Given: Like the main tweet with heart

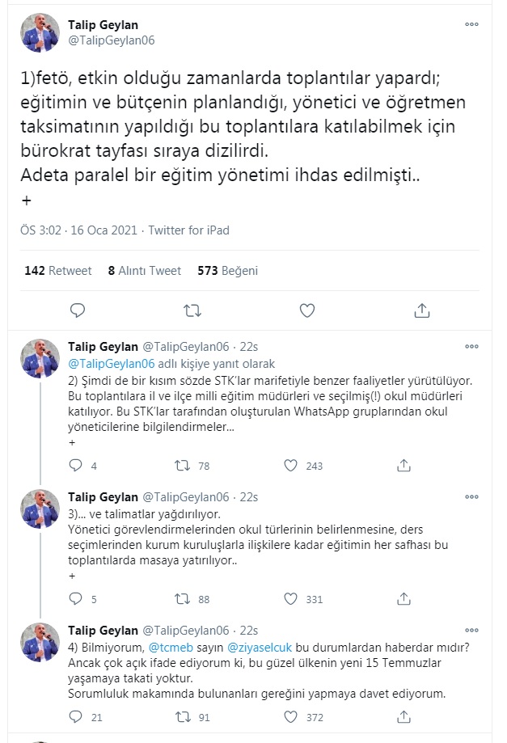Looking at the screenshot, I should [x=307, y=310].
